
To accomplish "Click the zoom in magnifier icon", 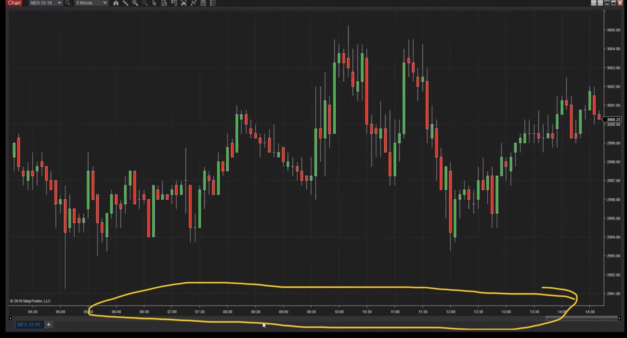I will pyautogui.click(x=135, y=3).
